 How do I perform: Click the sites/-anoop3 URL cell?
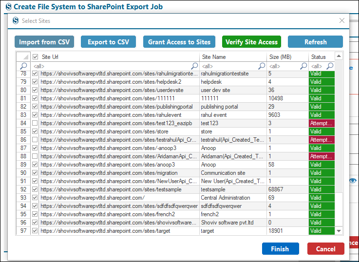[119, 148]
